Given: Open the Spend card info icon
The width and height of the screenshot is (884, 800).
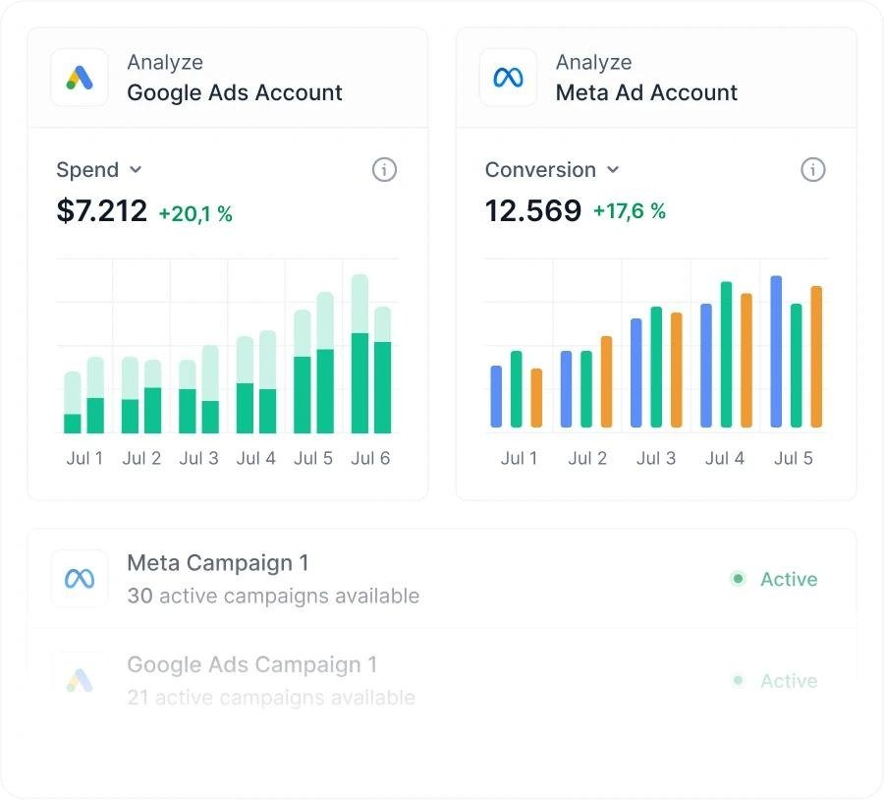Looking at the screenshot, I should [384, 170].
